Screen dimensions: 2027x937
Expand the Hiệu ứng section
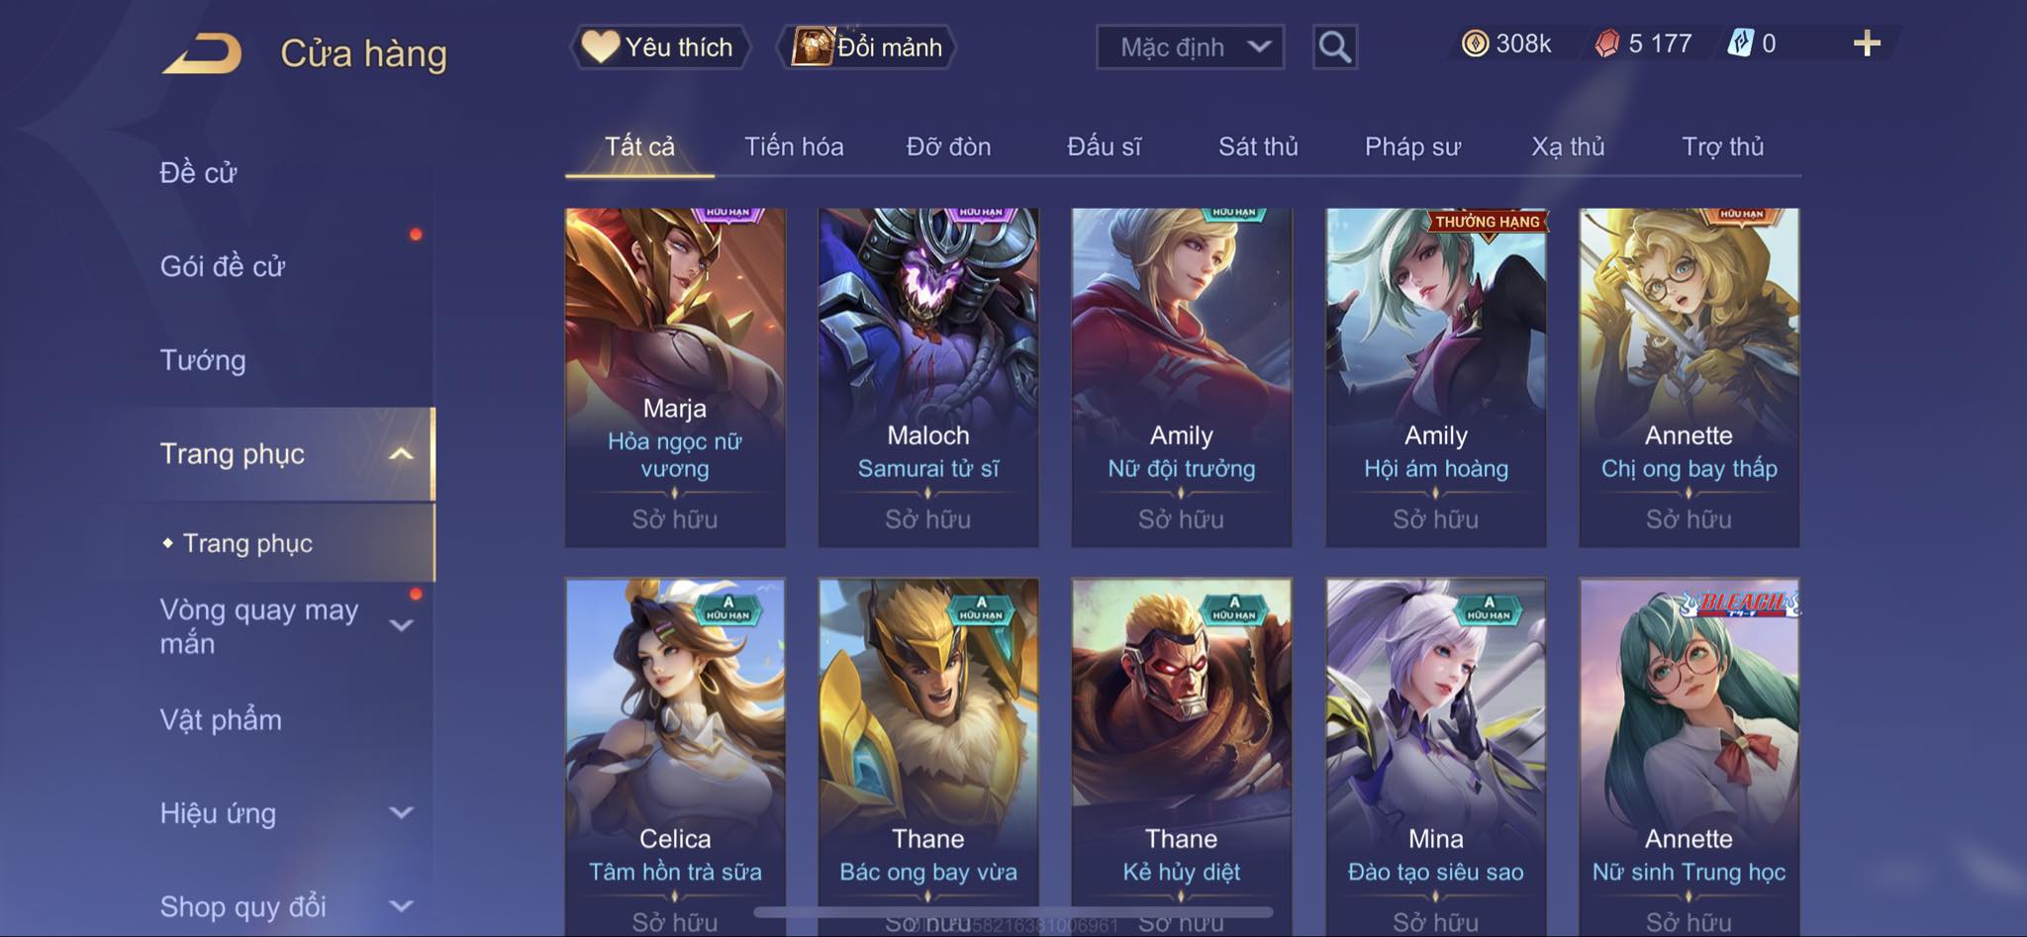400,813
